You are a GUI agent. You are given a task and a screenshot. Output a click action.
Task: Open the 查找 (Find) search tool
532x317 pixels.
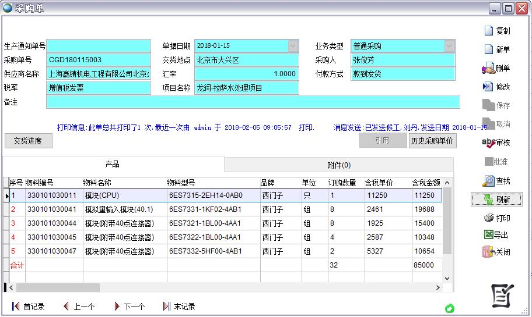pos(496,181)
